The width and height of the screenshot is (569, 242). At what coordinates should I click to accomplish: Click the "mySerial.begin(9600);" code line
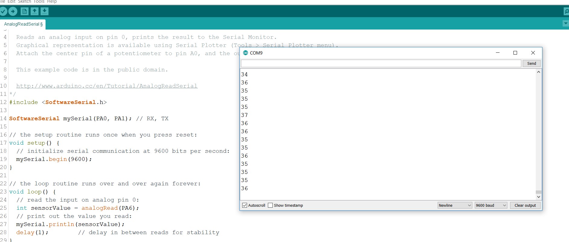(x=54, y=159)
